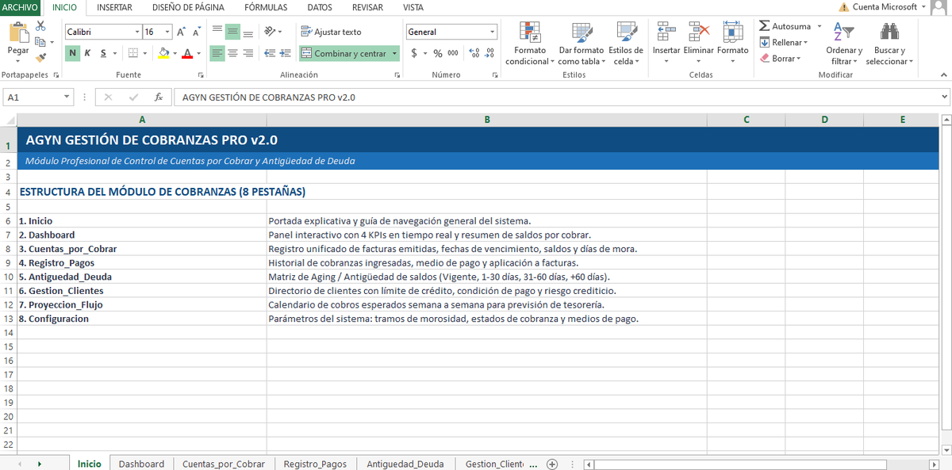Screen dimensions: 952x470
Task: Open Buscar y seleccionar binoculars
Action: [889, 44]
